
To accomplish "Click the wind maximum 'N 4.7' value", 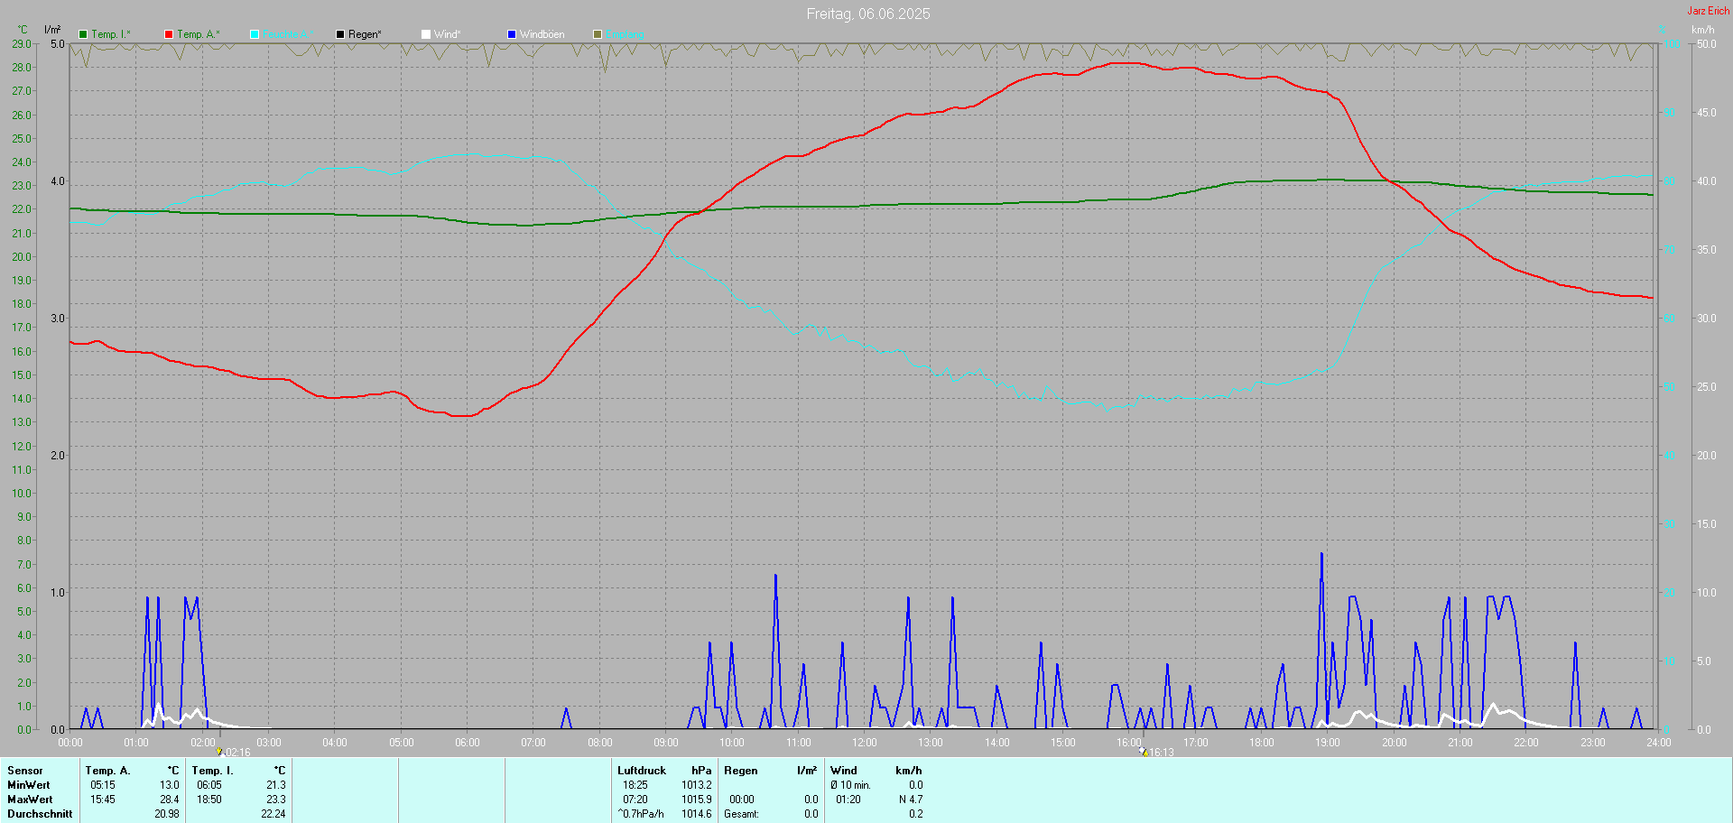I will [911, 800].
